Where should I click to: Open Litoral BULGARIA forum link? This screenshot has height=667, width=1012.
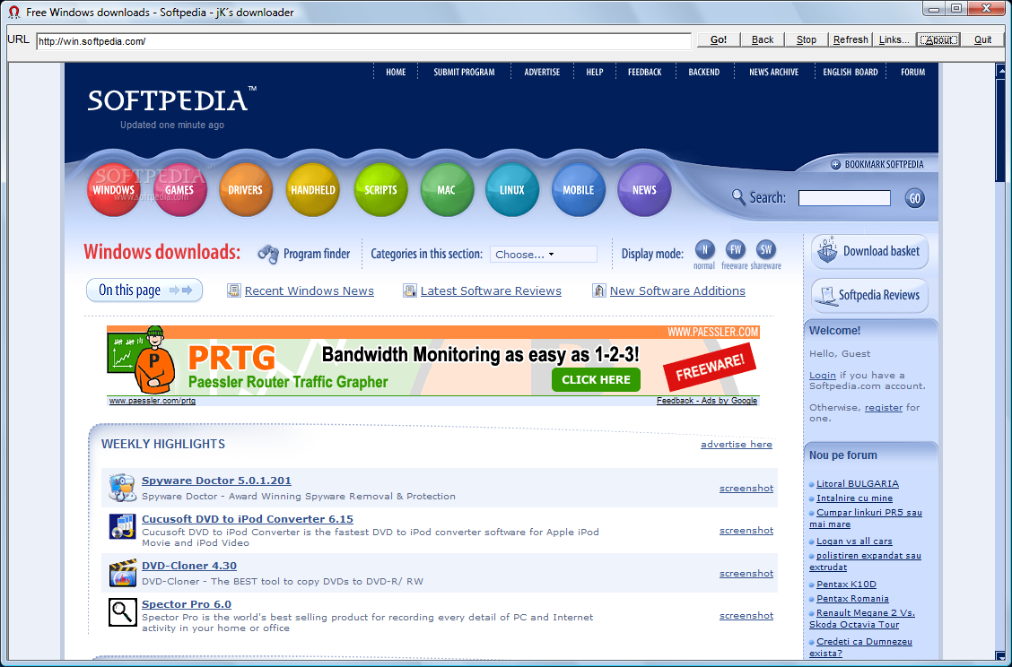pos(857,484)
